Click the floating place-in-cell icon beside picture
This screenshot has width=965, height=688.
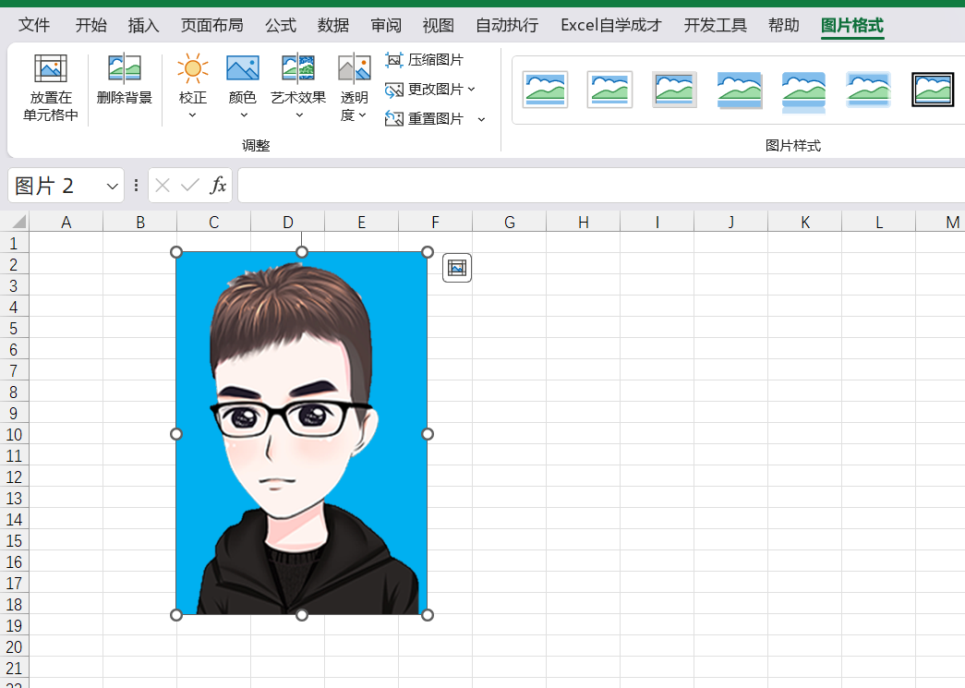point(457,269)
